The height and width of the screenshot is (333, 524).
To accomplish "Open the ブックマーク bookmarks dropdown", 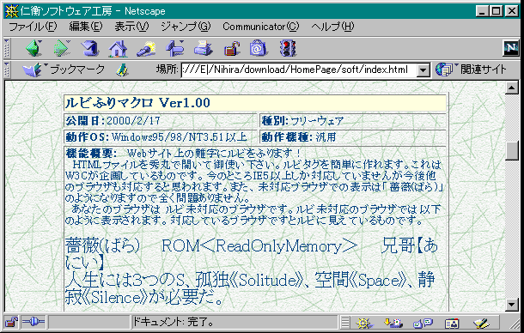I will (64, 70).
